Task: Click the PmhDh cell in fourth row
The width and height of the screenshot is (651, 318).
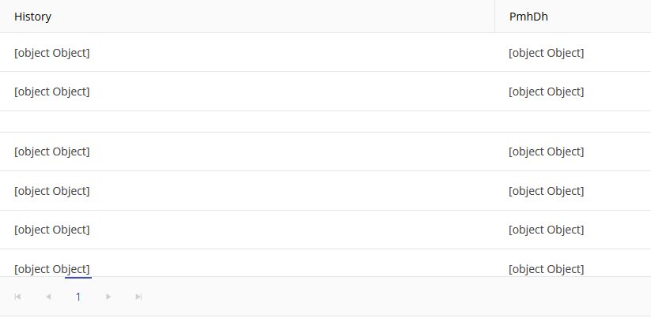Action: pos(547,152)
